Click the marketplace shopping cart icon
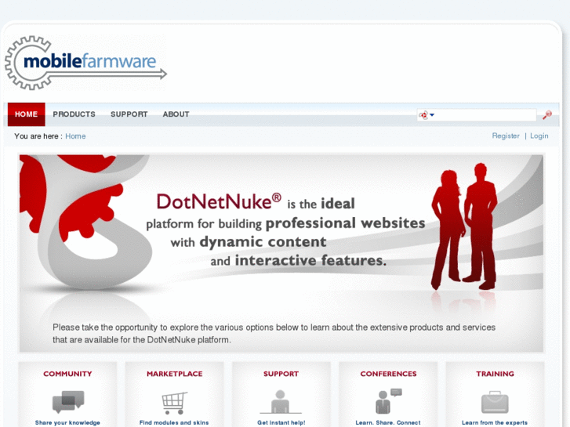This screenshot has width=570, height=427. coord(175,403)
